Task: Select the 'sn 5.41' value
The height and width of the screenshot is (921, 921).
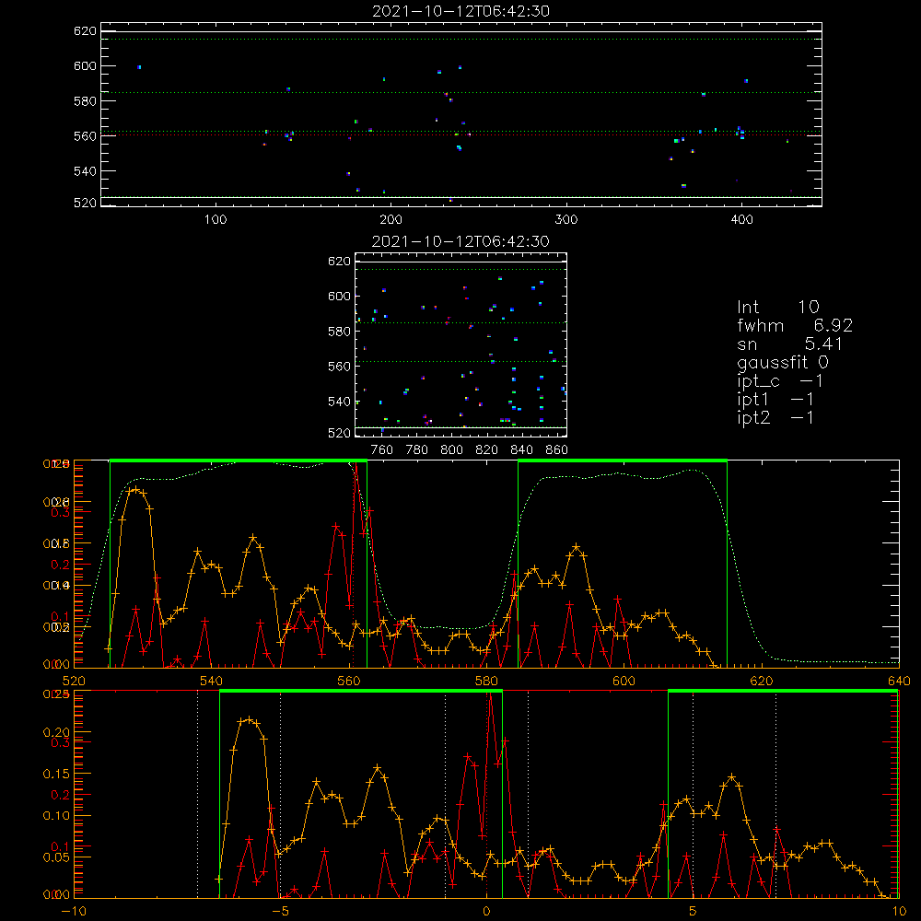Action: (x=789, y=344)
